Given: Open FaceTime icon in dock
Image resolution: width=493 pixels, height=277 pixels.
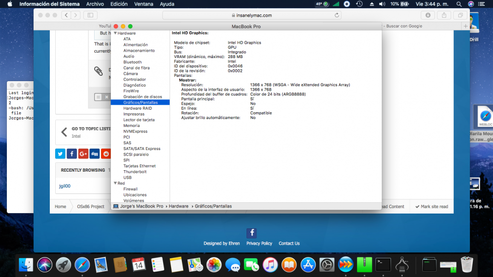Looking at the screenshot, I should (x=251, y=264).
